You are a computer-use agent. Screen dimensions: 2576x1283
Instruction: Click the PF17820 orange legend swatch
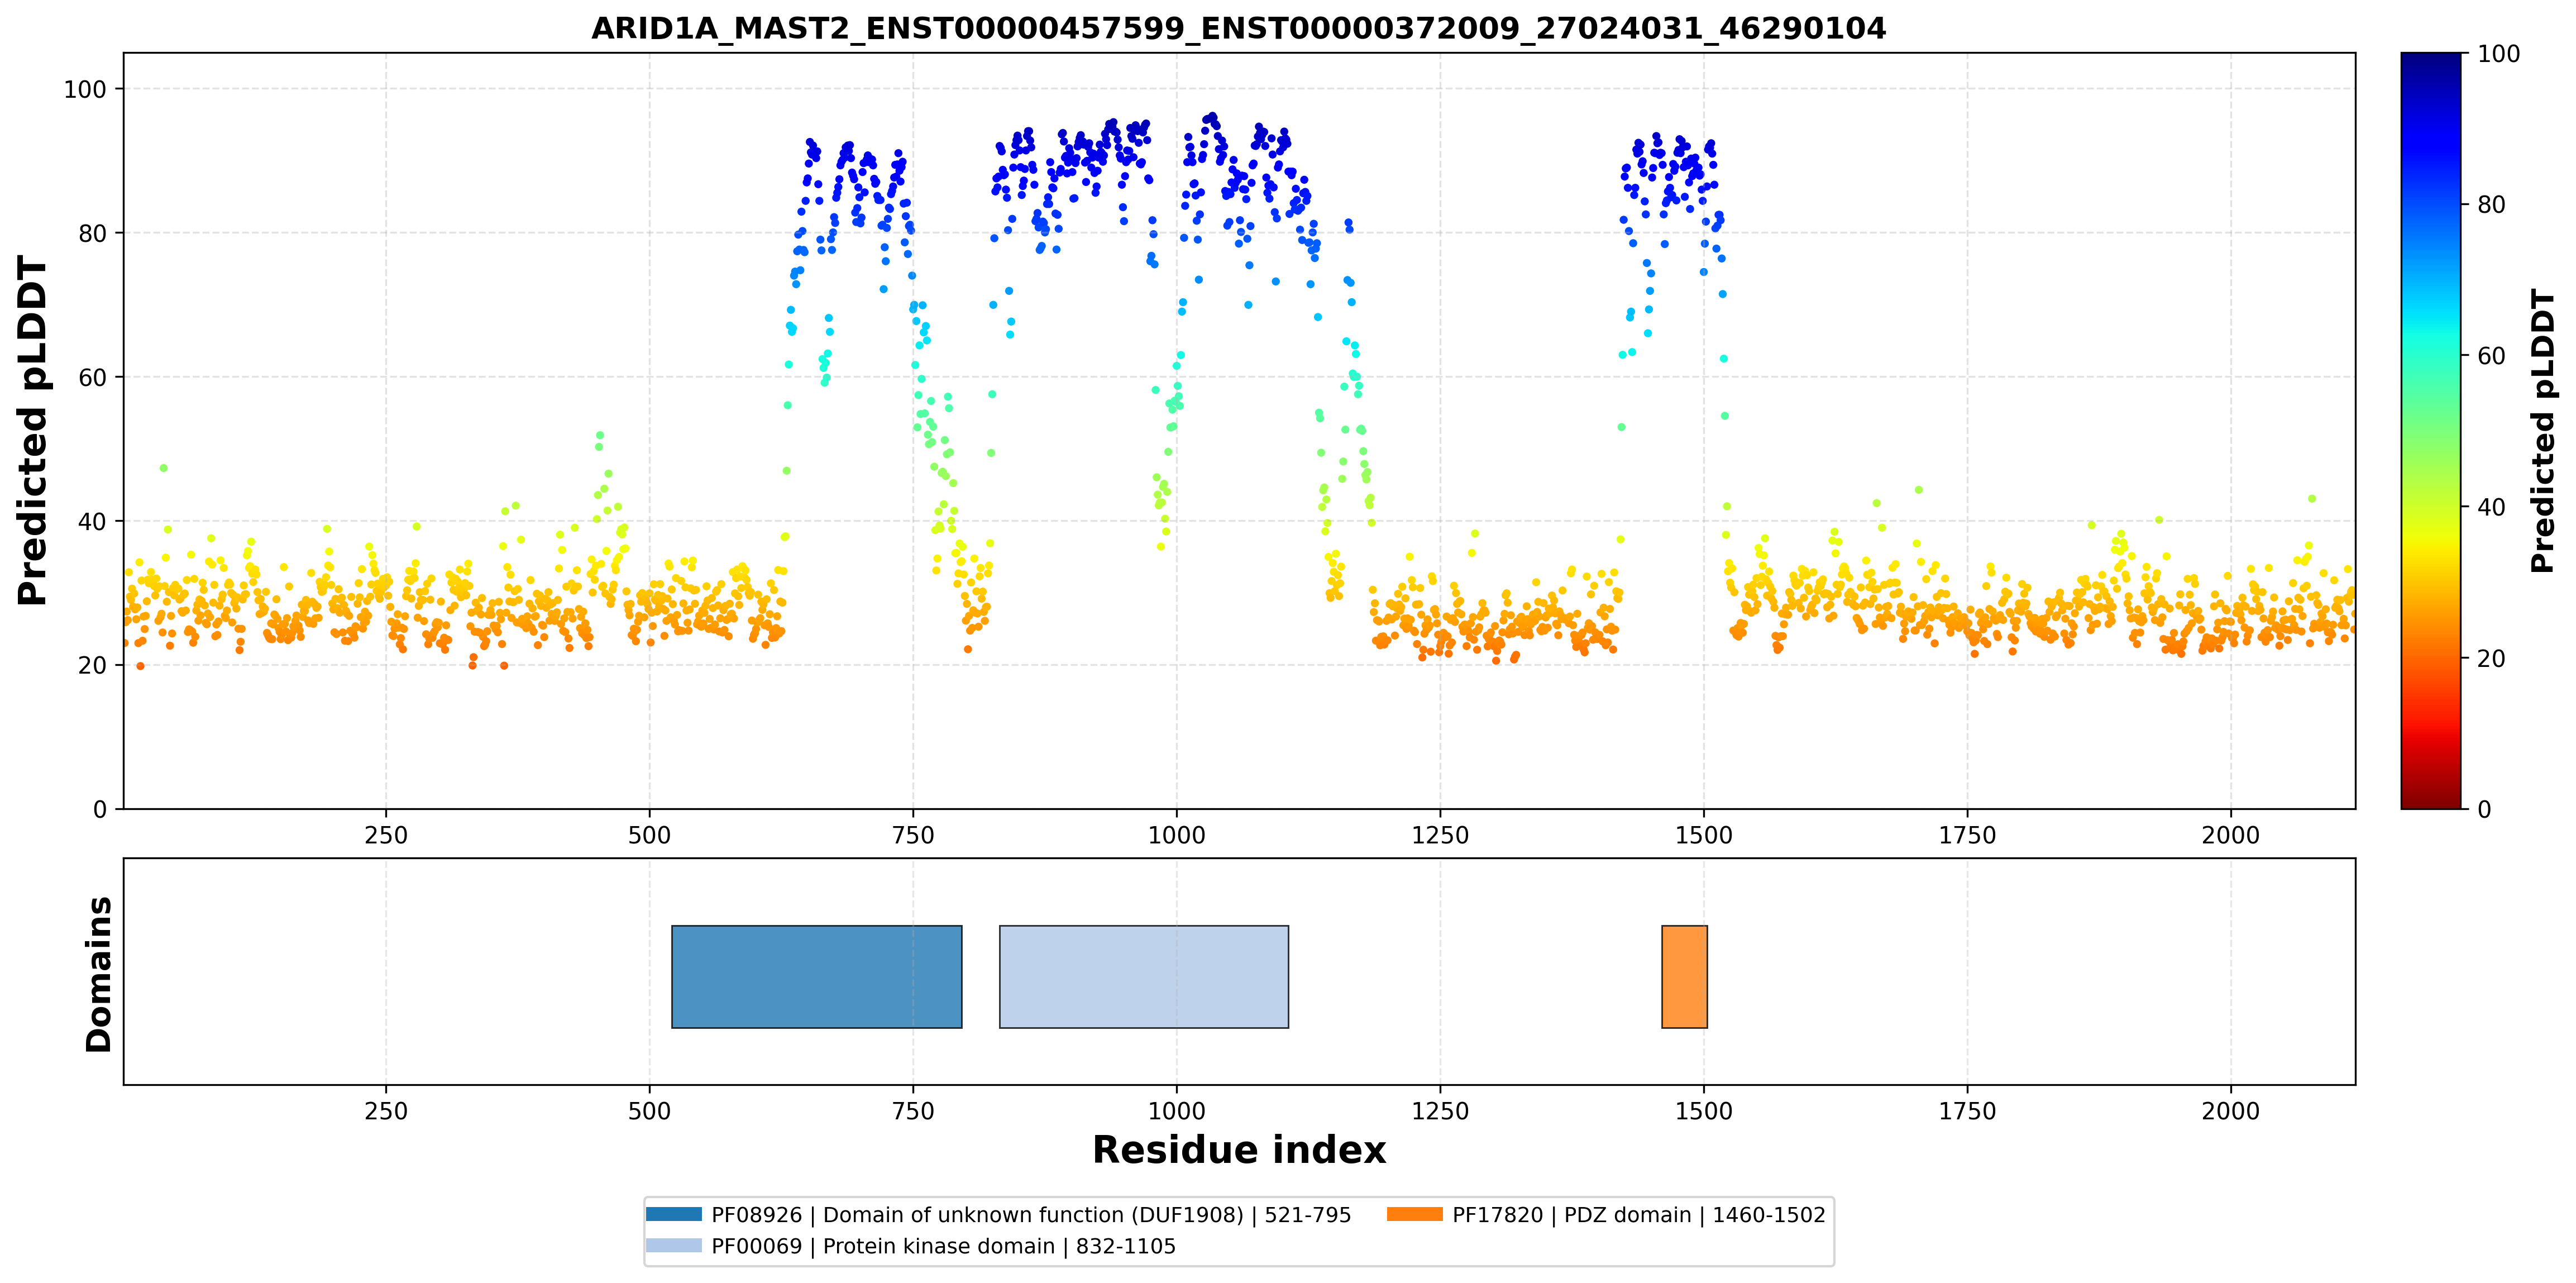tap(1414, 1214)
